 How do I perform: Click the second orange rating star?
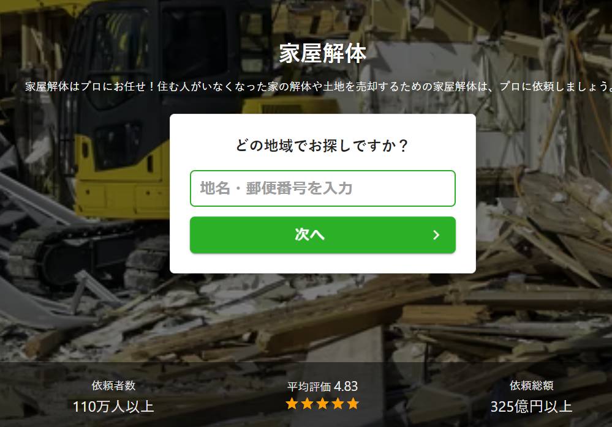307,403
